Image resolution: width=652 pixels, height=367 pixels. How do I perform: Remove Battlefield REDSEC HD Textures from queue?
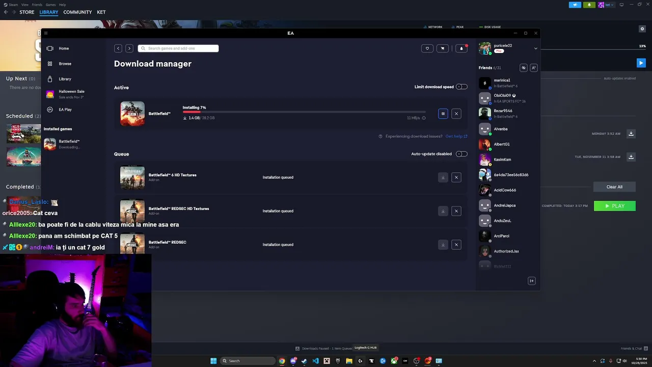pyautogui.click(x=456, y=211)
